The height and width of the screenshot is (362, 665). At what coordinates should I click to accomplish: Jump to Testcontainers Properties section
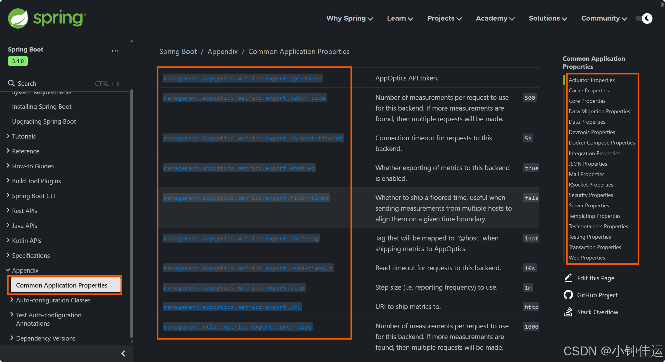click(x=598, y=226)
